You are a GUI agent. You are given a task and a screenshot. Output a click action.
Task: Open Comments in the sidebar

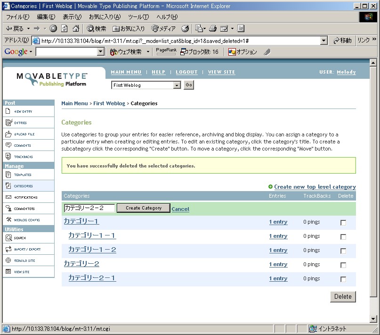pyautogui.click(x=28, y=145)
